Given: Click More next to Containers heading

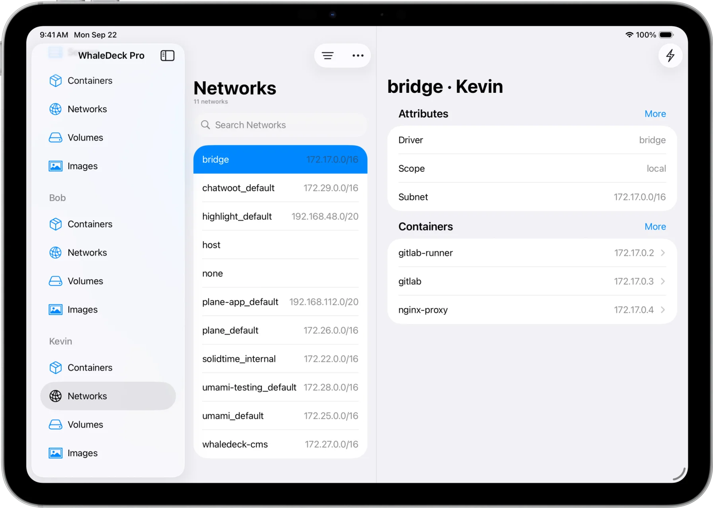Looking at the screenshot, I should 655,226.
